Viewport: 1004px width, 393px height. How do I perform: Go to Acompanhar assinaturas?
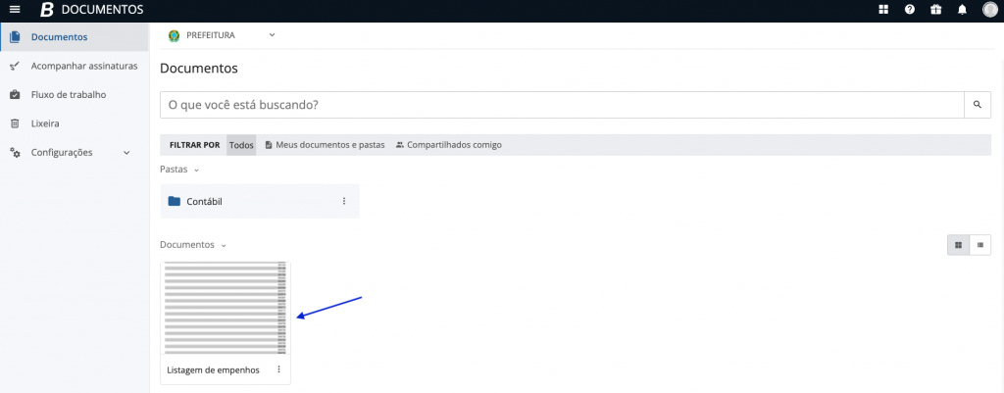coord(82,67)
